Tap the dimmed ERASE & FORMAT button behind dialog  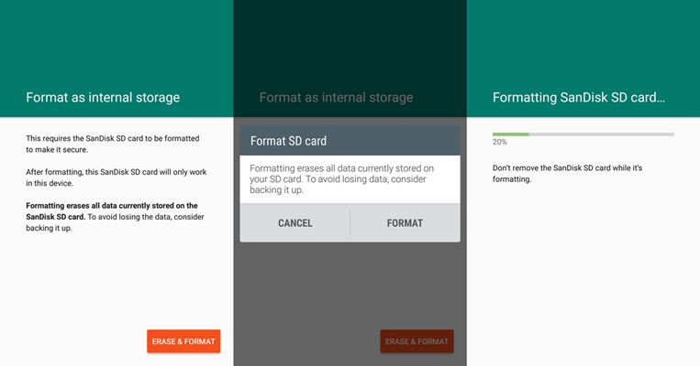click(x=417, y=341)
